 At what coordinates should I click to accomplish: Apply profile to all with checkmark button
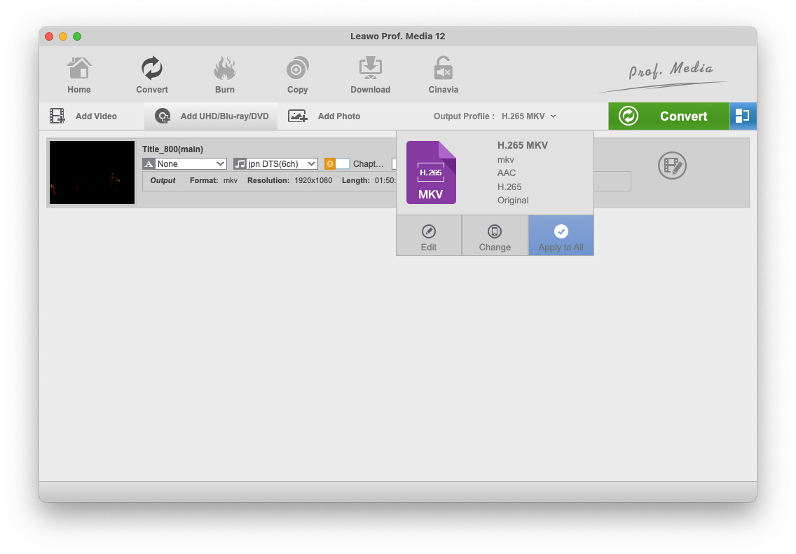coord(561,236)
